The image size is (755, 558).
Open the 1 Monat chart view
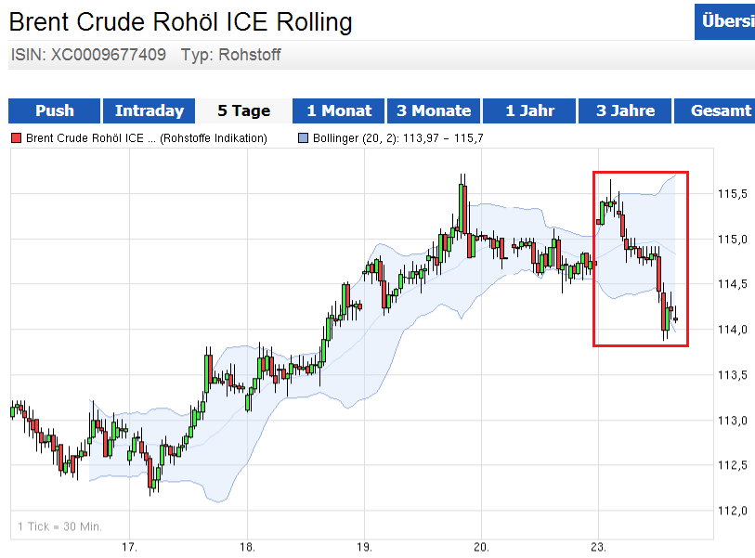[338, 110]
